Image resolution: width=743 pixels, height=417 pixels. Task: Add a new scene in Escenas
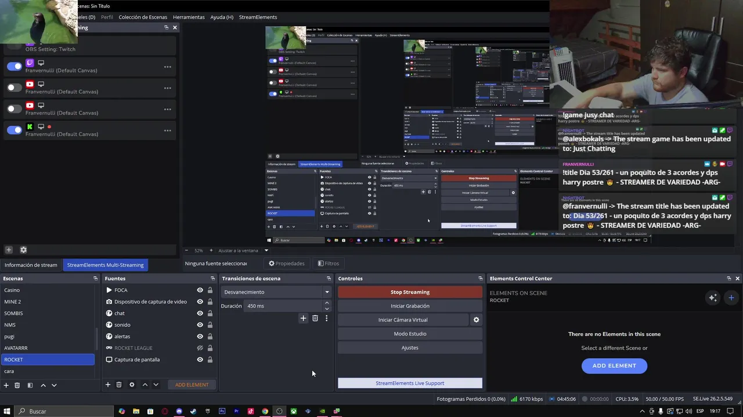pos(6,385)
